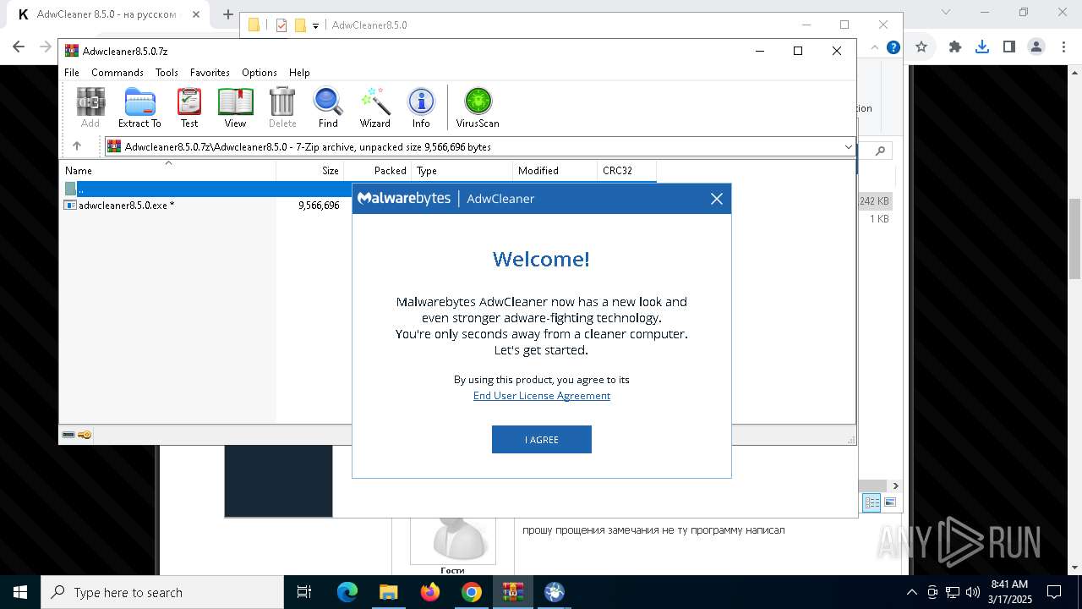Click Explorer large icons view toggle
Viewport: 1082px width, 609px height.
point(889,502)
